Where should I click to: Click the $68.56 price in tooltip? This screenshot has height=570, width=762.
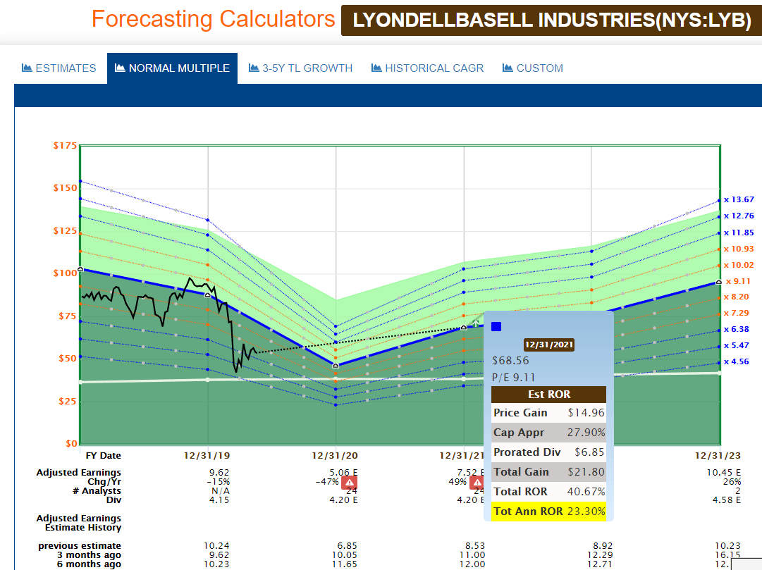[x=510, y=361]
